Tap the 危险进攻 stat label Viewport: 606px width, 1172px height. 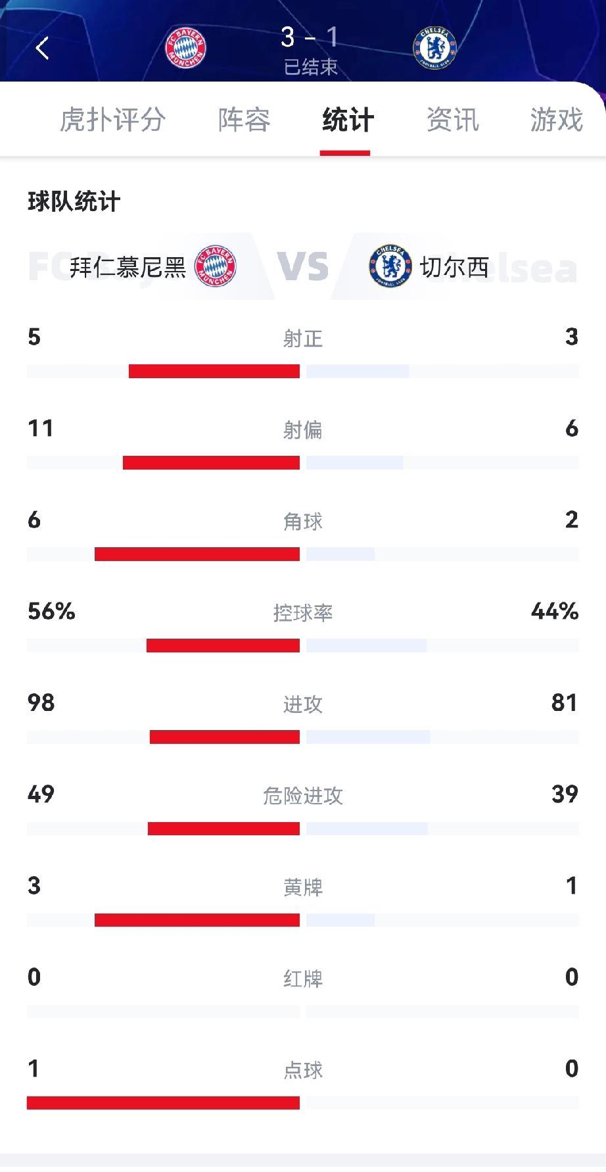[303, 796]
